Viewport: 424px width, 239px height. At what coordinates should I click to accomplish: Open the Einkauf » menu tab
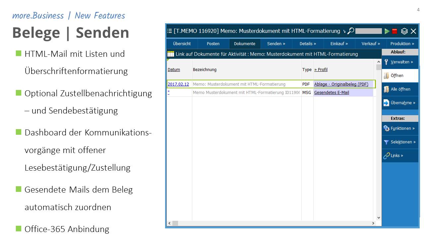(339, 43)
